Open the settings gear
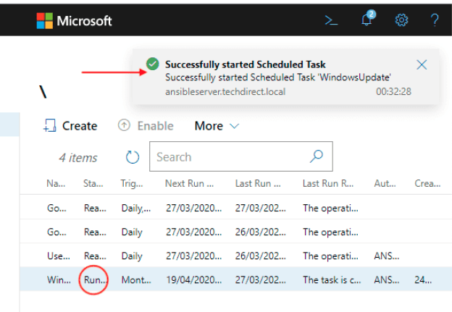 (x=401, y=20)
